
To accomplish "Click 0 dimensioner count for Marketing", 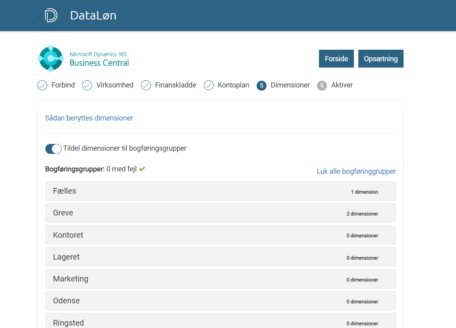I will (x=362, y=279).
